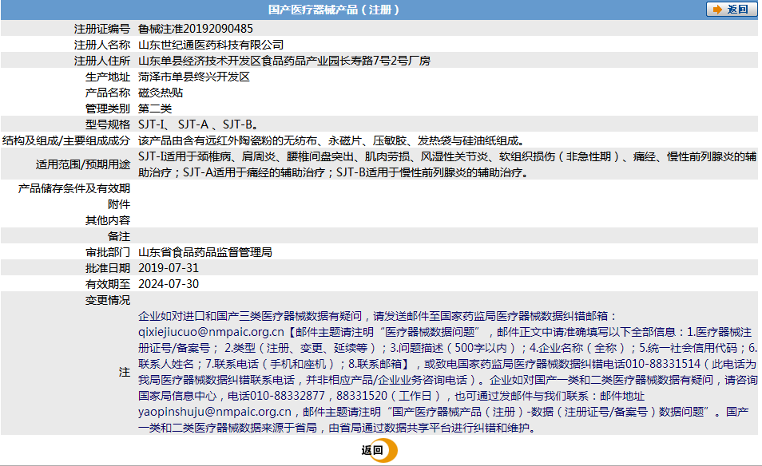The width and height of the screenshot is (762, 466).
Task: Click product name 磁灸热贴
Action: [x=161, y=93]
